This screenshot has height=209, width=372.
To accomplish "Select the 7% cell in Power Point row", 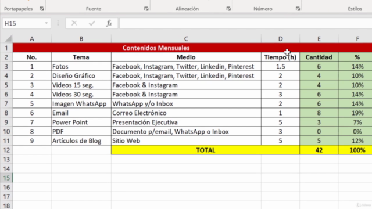I will [355, 122].
